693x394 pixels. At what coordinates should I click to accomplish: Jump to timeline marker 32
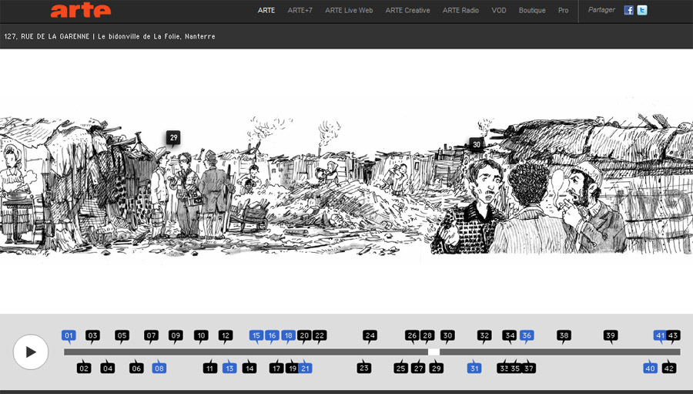484,335
